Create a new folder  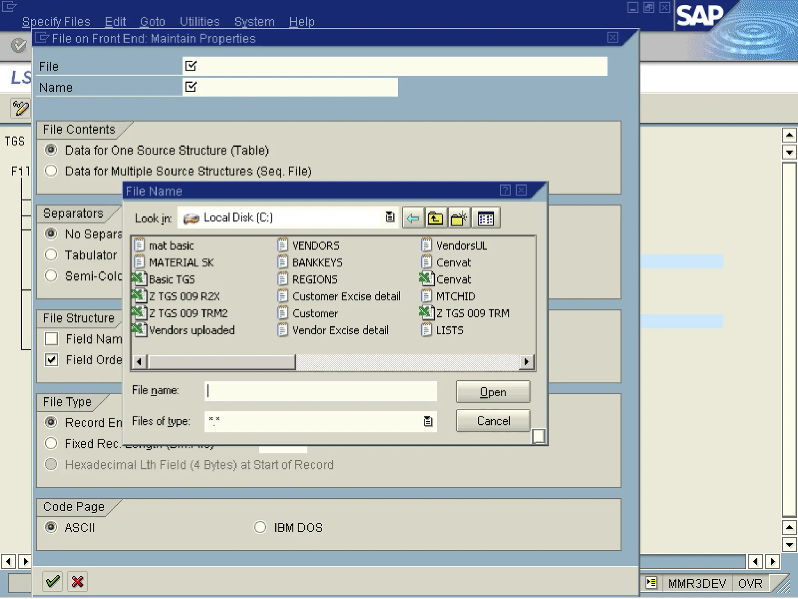(x=459, y=218)
